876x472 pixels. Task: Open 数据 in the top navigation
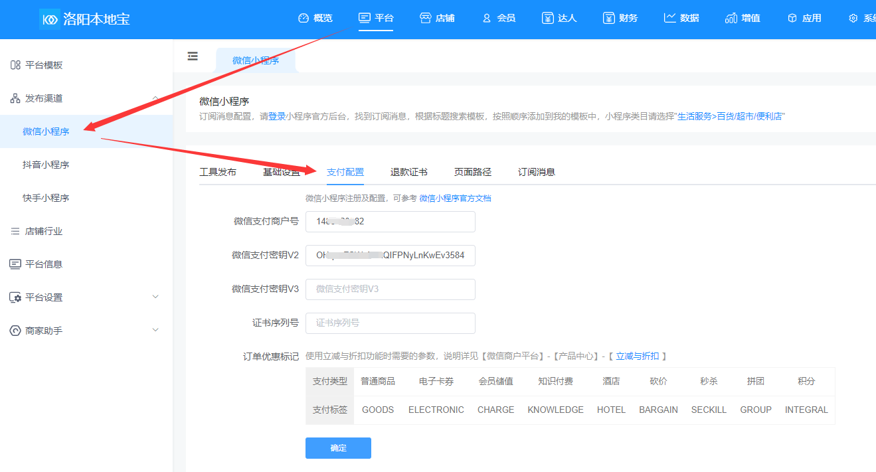pos(689,18)
